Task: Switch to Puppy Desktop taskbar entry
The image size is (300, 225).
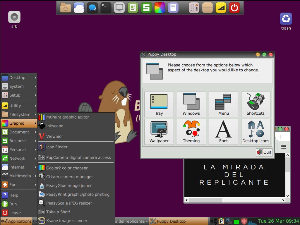Action: (x=178, y=221)
